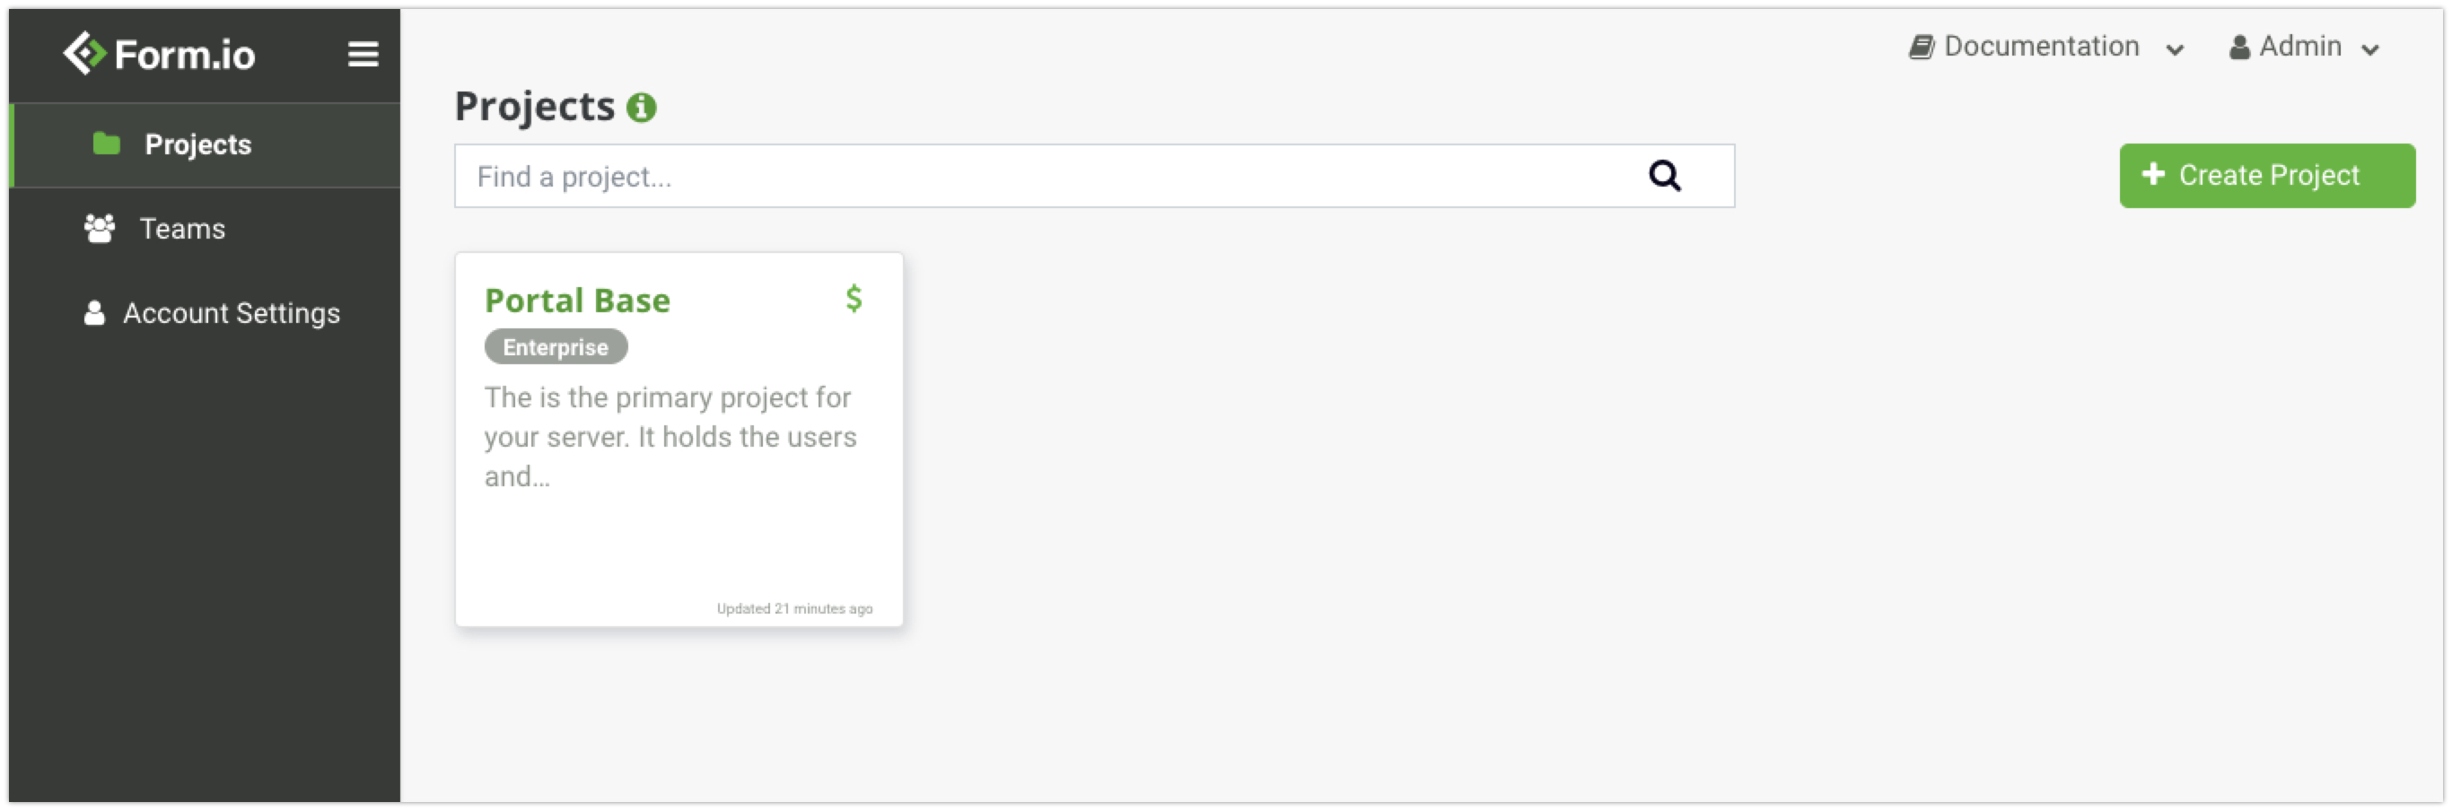The width and height of the screenshot is (2452, 811).
Task: Click the dollar sign on Portal Base
Action: (854, 298)
